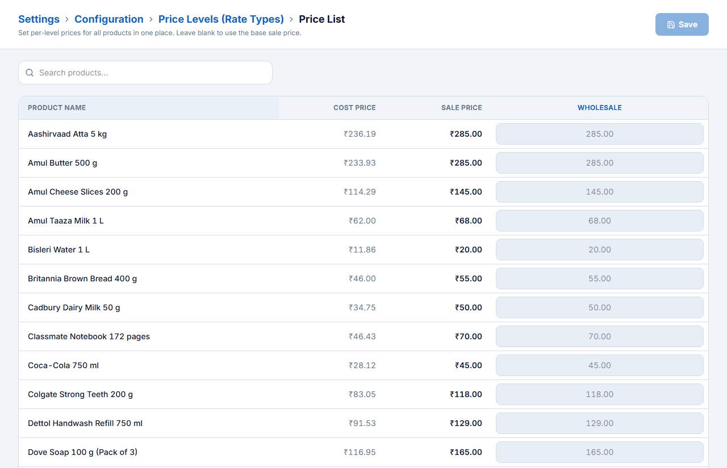This screenshot has width=727, height=468.
Task: Edit wholesale price for Dettol Handwash Refill
Action: pos(600,423)
